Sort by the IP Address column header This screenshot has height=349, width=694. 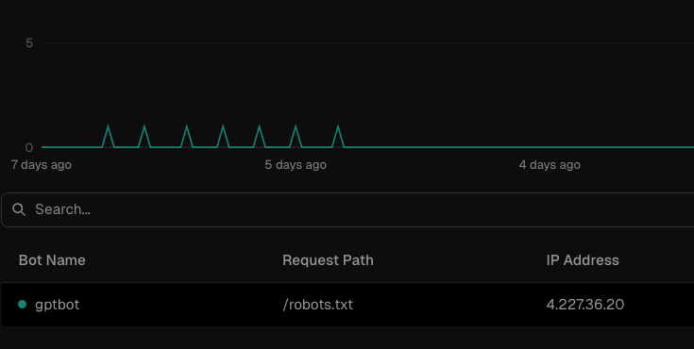(x=583, y=260)
